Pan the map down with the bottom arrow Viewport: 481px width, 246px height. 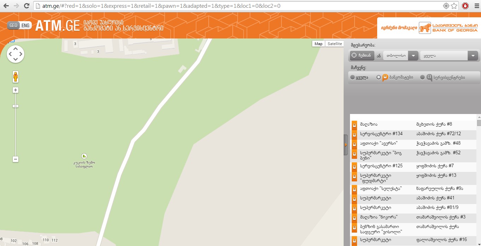coord(16,59)
